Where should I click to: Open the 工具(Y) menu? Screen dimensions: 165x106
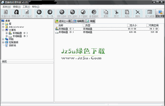26,7
